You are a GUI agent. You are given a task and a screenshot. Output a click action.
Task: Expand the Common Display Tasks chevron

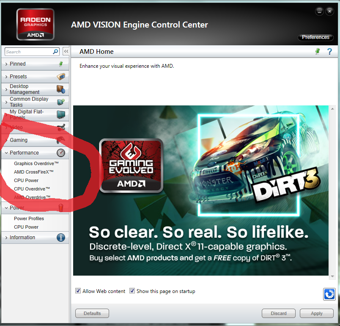click(6, 102)
